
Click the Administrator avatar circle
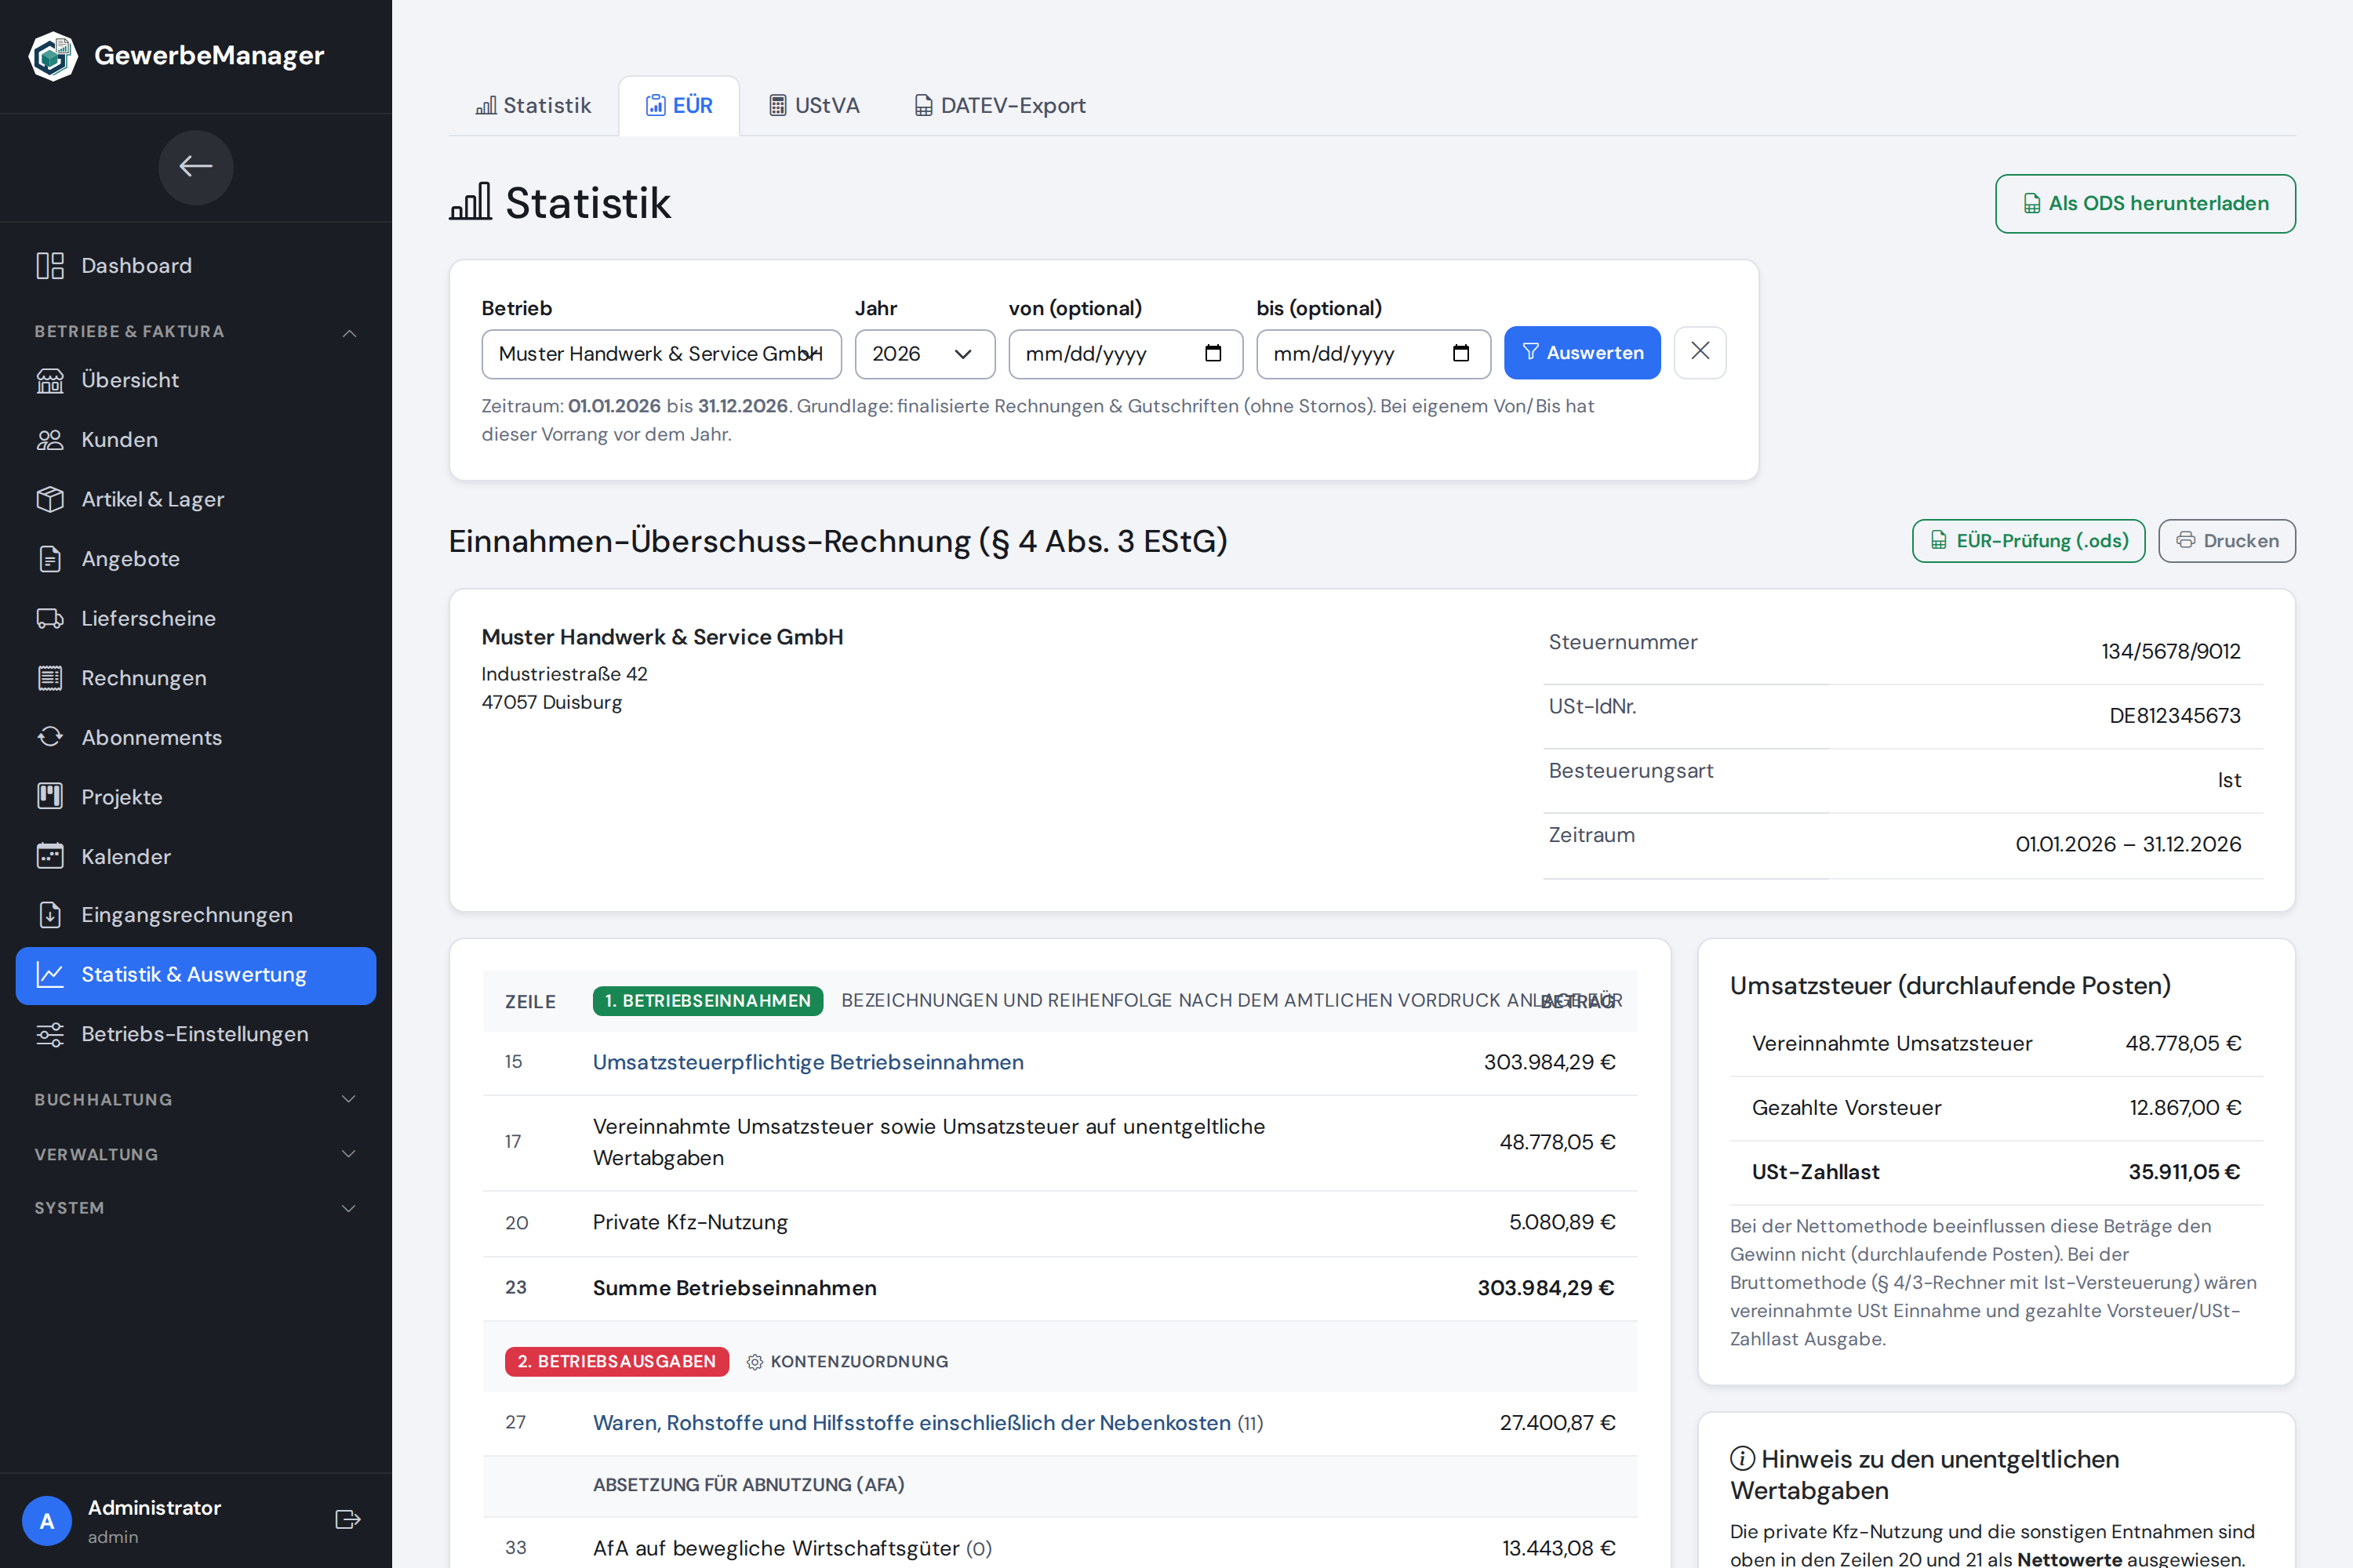(x=47, y=1521)
